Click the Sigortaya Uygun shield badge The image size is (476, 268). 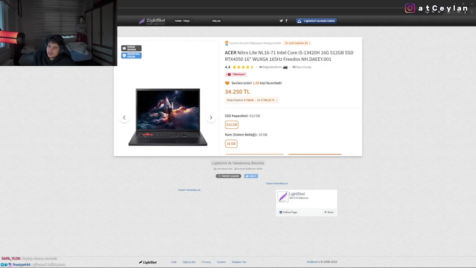[131, 55]
